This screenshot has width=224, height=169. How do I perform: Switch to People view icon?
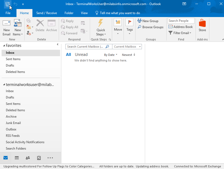coord(28,158)
